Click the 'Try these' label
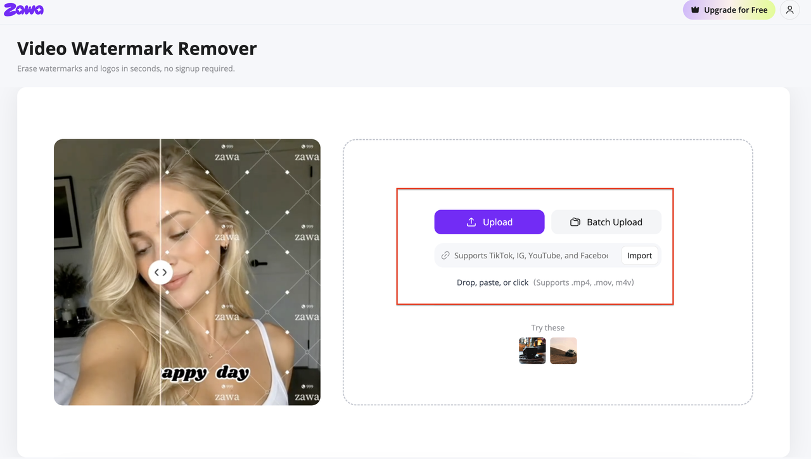This screenshot has height=459, width=811. pos(548,328)
